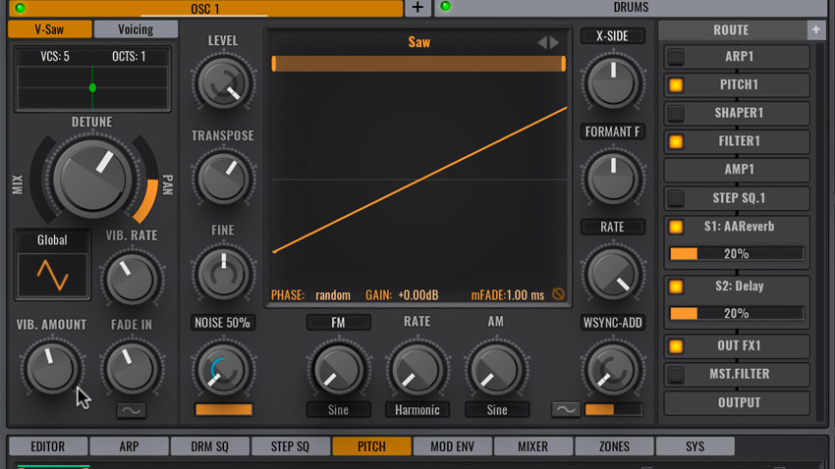The width and height of the screenshot is (835, 469).
Task: Enable the MST.FILTER route checkbox
Action: 676,375
